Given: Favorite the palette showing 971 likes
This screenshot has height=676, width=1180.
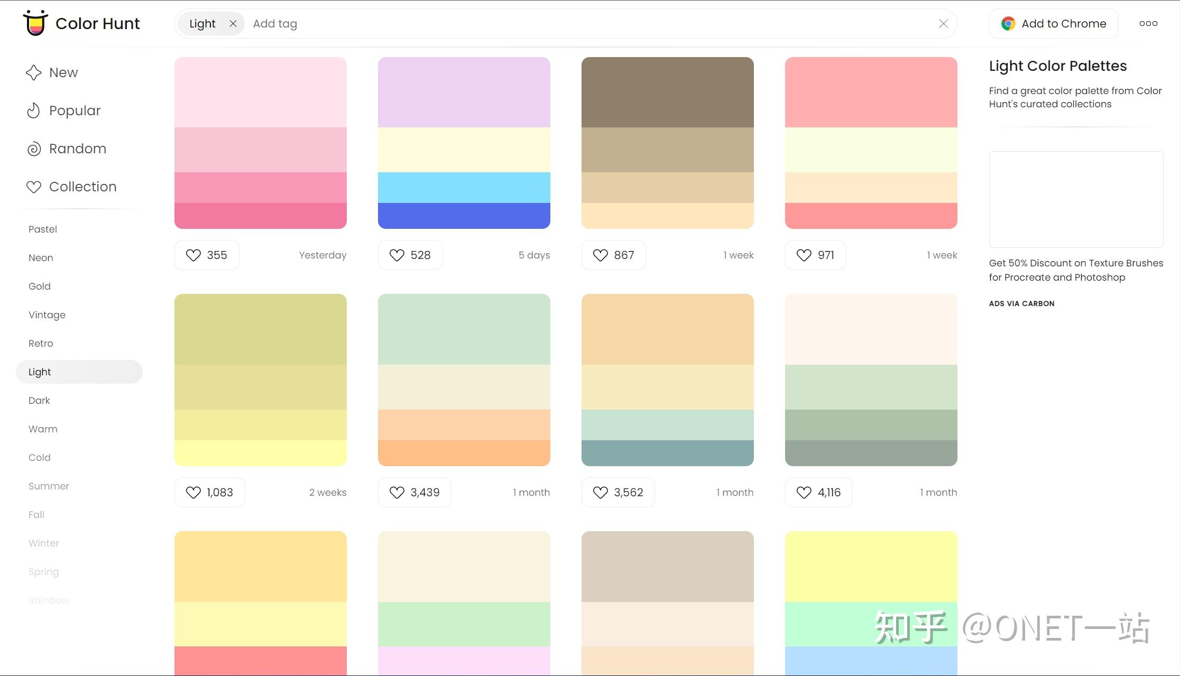Looking at the screenshot, I should point(803,255).
